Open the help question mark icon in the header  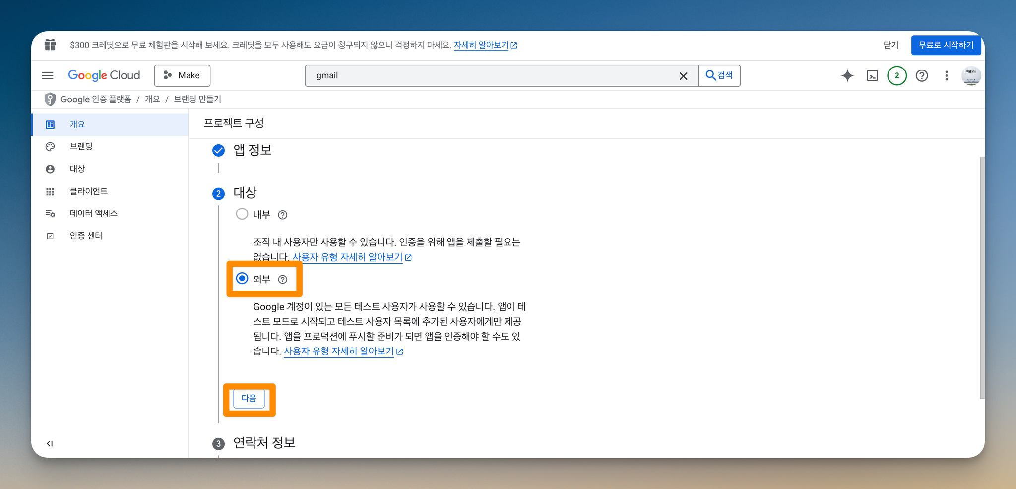[x=922, y=75]
